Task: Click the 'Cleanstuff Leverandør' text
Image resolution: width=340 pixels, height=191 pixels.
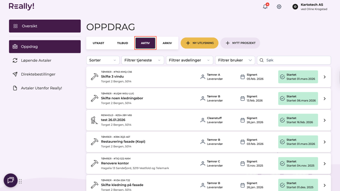Action: [215, 120]
